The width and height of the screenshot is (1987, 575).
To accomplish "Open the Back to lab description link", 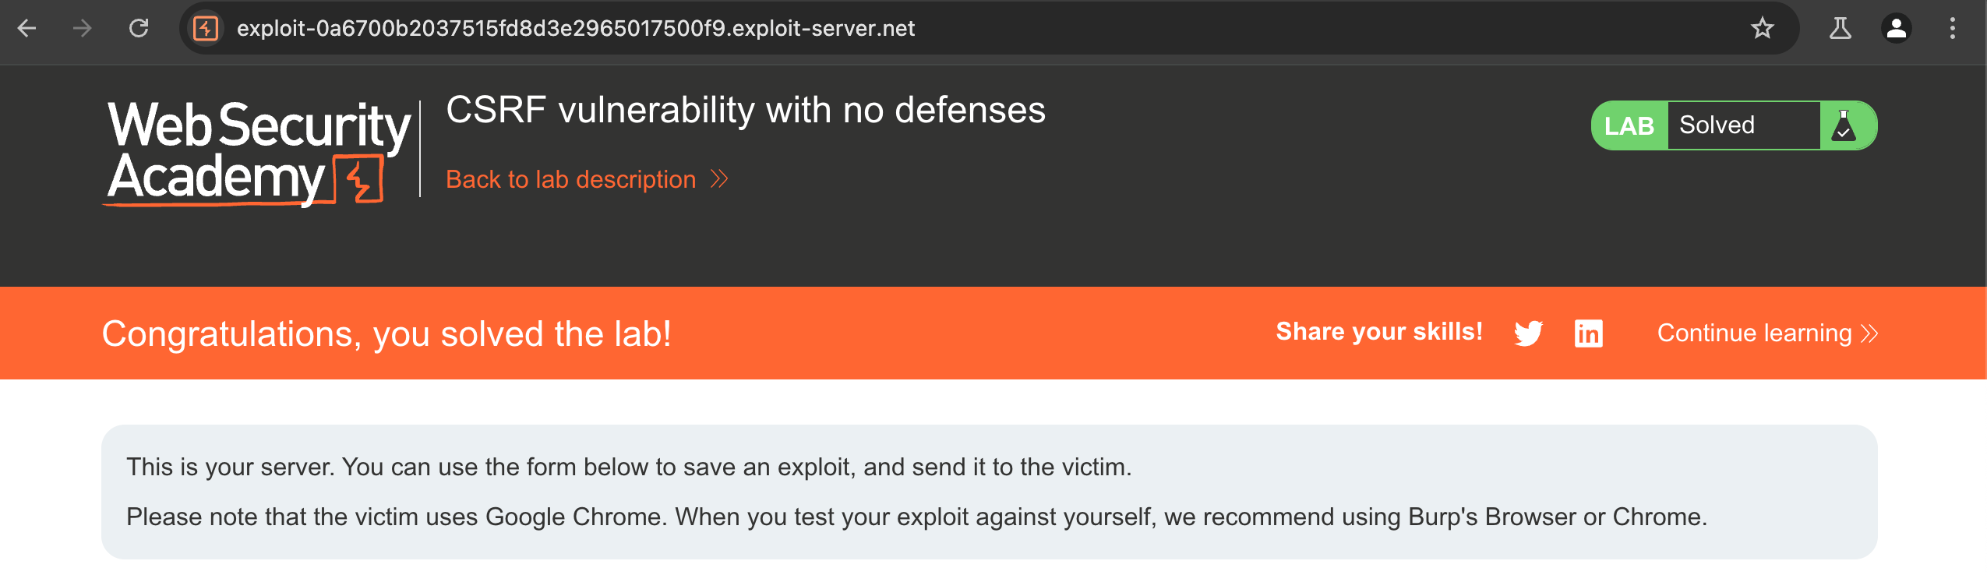I will (x=570, y=180).
